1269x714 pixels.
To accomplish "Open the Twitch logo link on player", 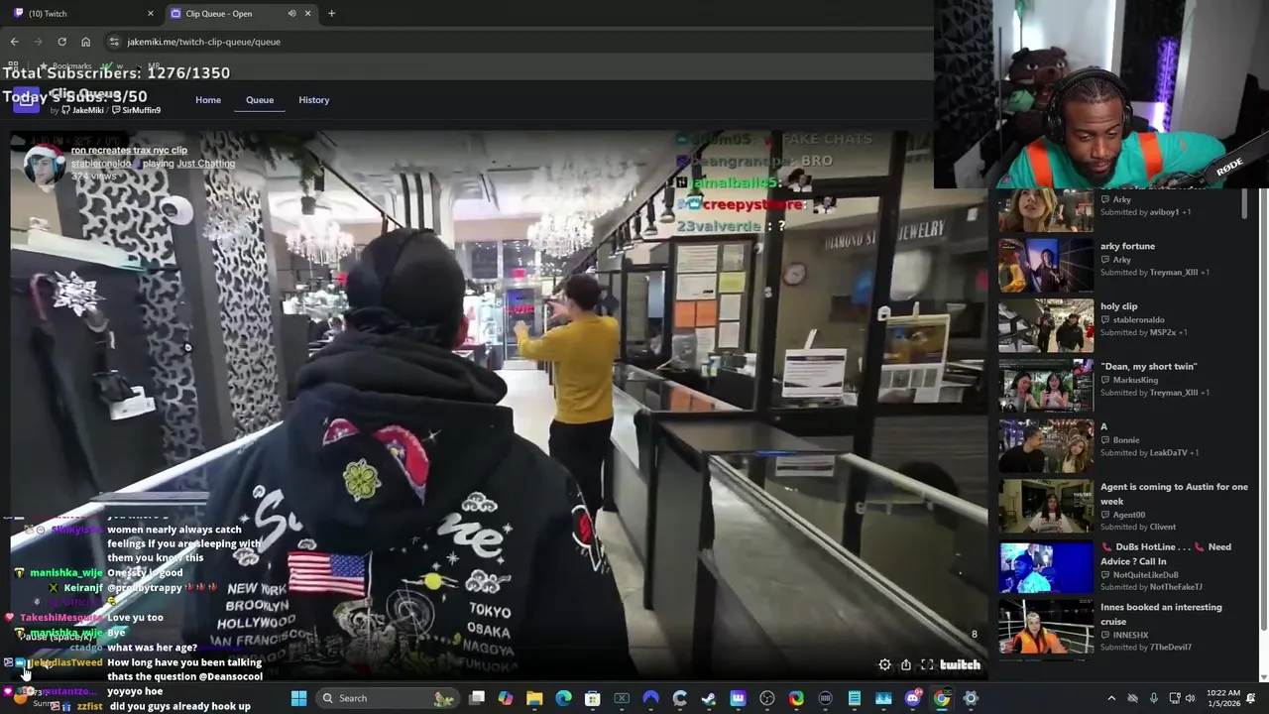I will coord(960,665).
